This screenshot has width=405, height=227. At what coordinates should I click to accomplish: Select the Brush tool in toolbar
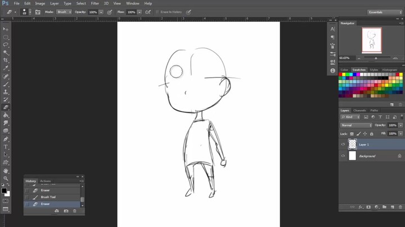[x=6, y=84]
